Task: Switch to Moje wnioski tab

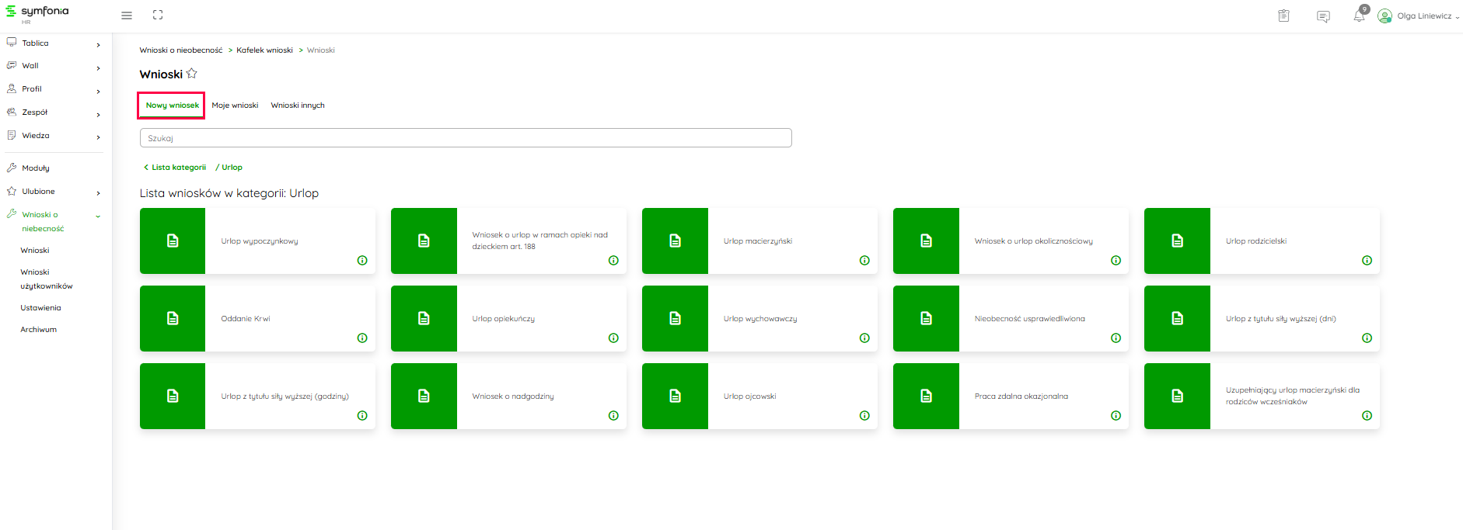Action: pyautogui.click(x=235, y=106)
